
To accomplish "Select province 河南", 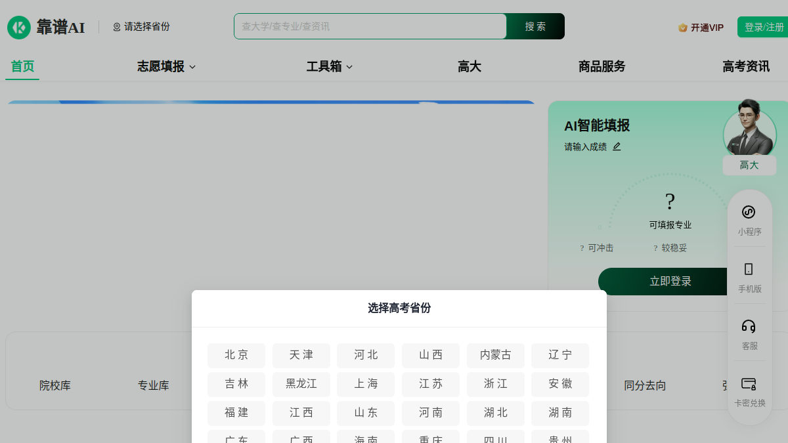I will tap(431, 413).
